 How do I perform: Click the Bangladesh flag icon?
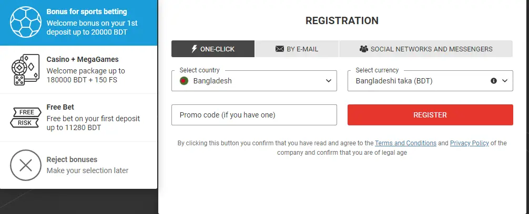coord(184,81)
